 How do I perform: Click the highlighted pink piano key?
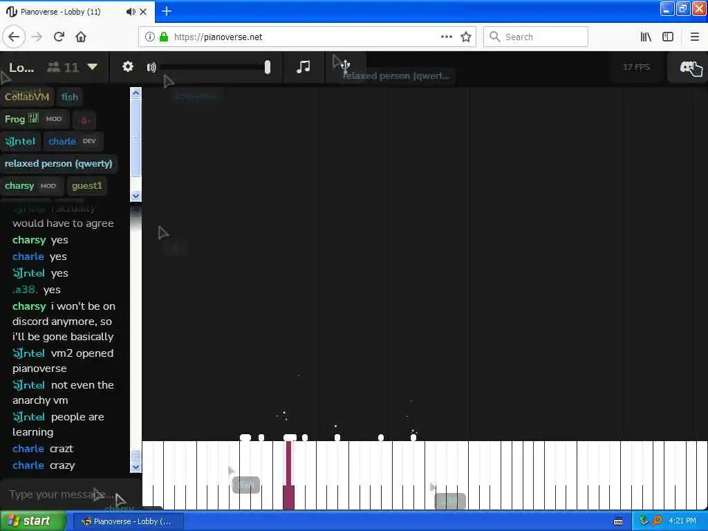click(289, 475)
